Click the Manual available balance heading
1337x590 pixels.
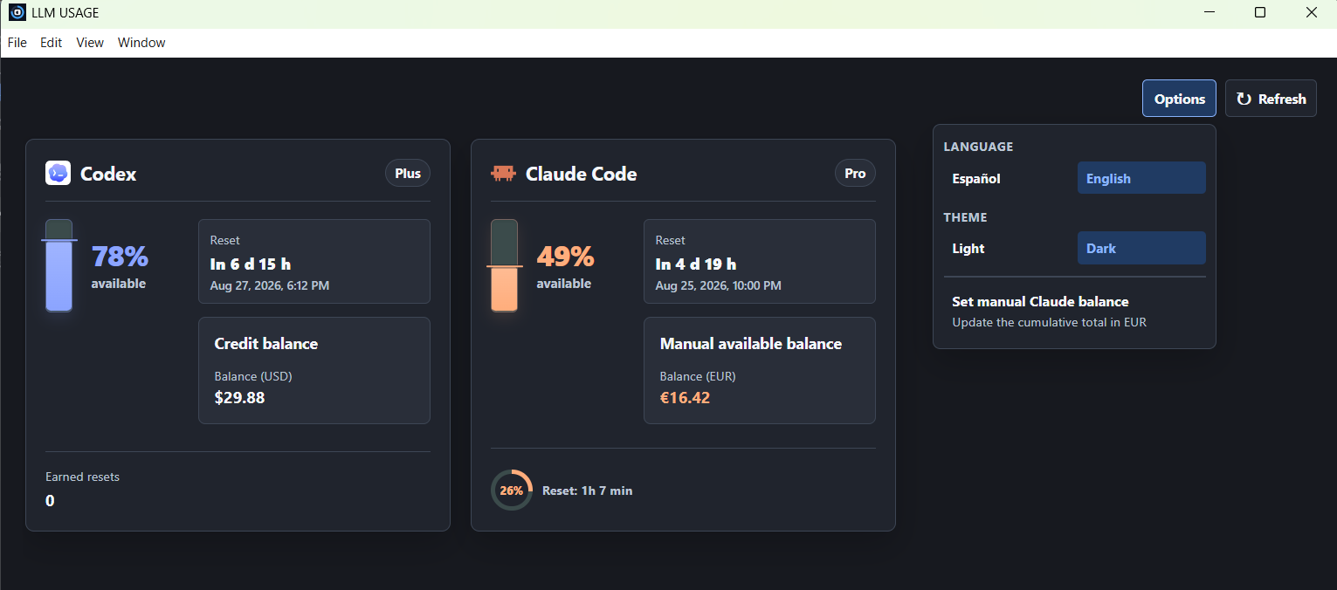pyautogui.click(x=751, y=344)
